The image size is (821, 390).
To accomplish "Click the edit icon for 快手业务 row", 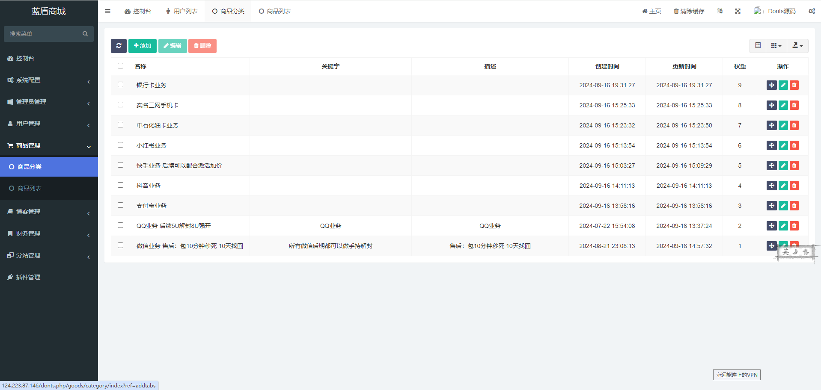I will coord(783,165).
